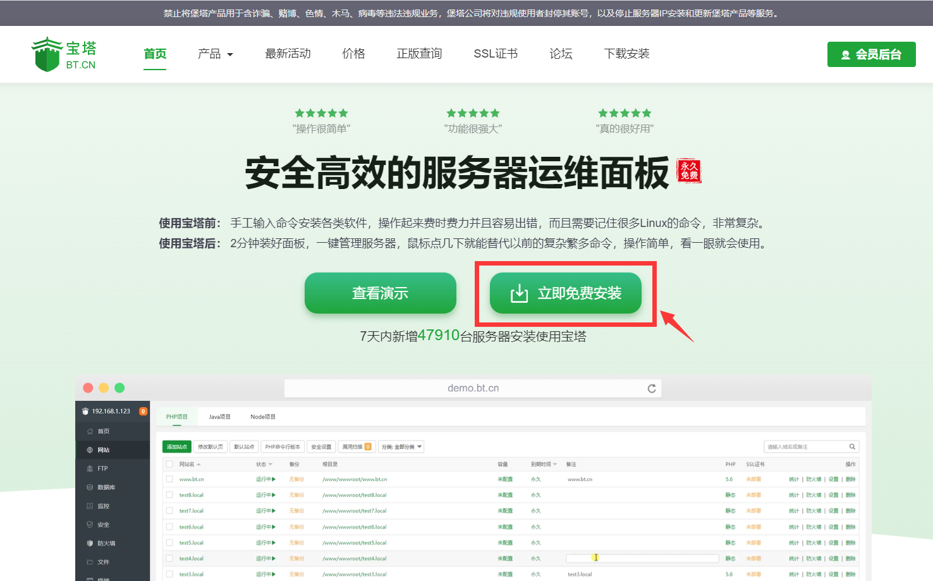The image size is (933, 581).
Task: Click the 0 badge on 漏洞扫描 button
Action: [x=368, y=447]
